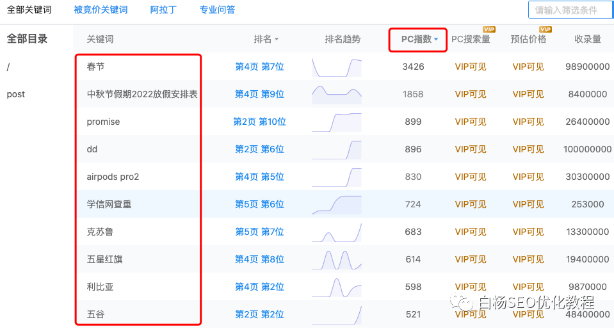
Task: Open ranking link 第2页 第2位 for 五谷
Action: coord(259,314)
